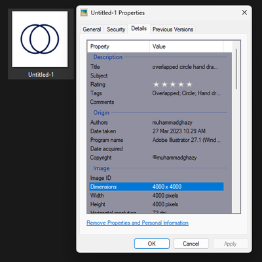
Task: Confirm with the OK button
Action: coord(152,244)
